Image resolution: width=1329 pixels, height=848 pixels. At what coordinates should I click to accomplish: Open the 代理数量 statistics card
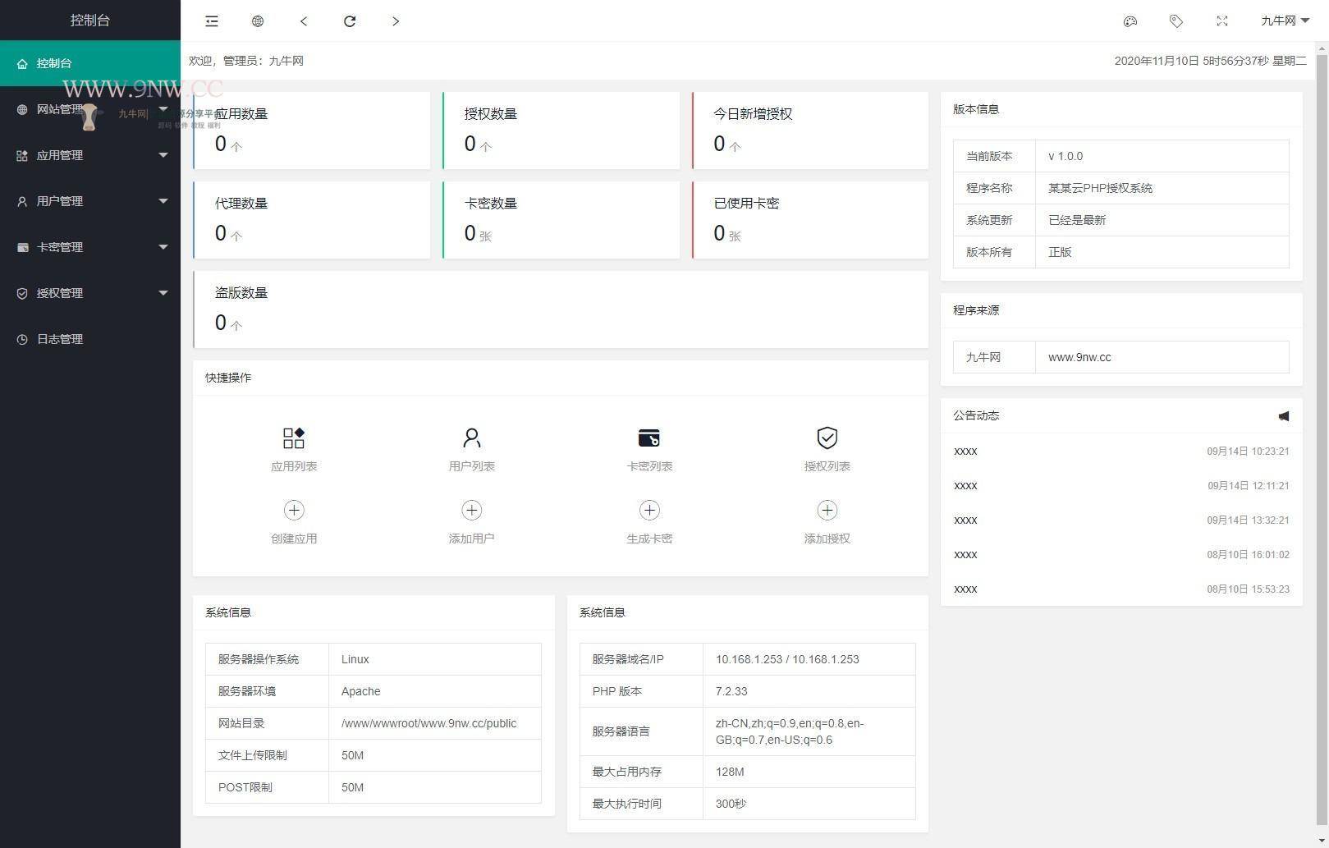pos(312,220)
